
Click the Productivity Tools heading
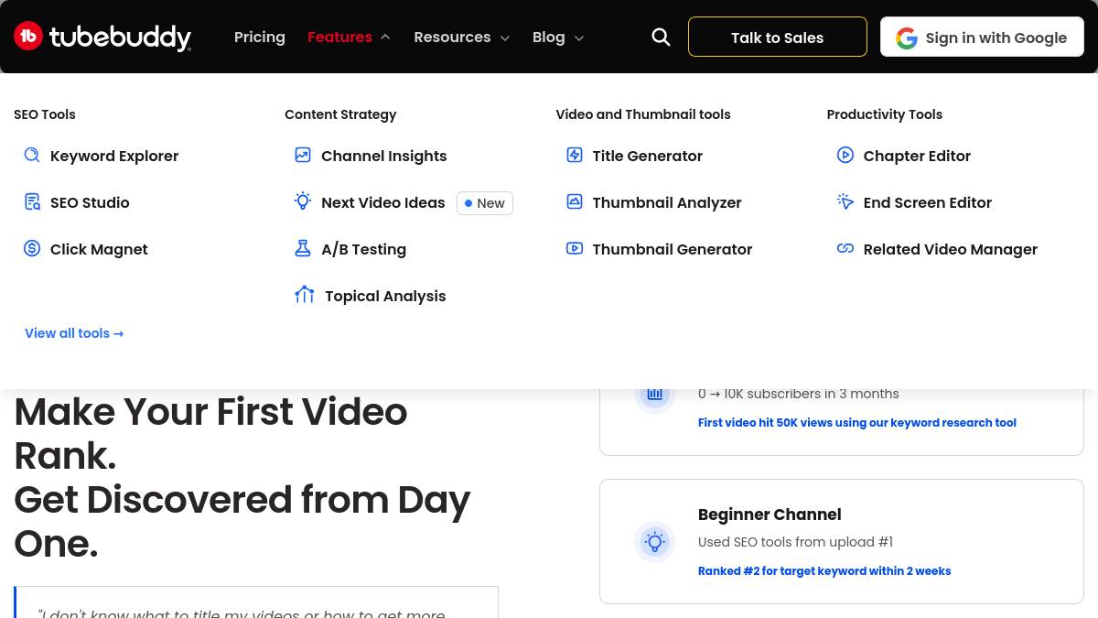885,114
